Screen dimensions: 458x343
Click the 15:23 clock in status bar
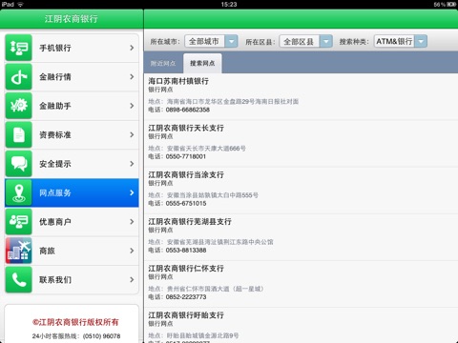pos(229,5)
